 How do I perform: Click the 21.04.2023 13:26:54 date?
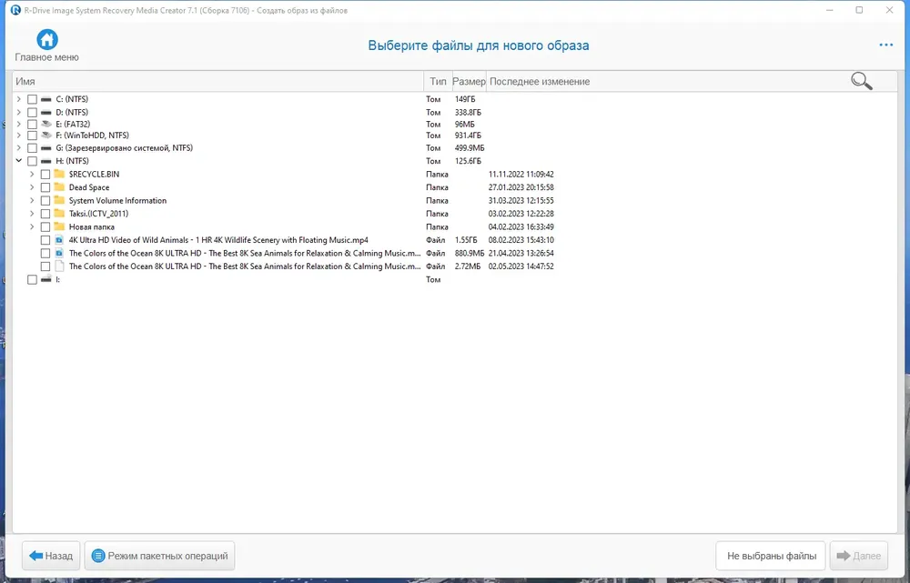click(x=521, y=253)
